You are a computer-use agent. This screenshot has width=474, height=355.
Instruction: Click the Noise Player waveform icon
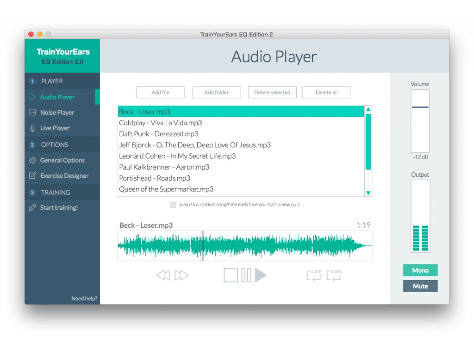pos(32,112)
